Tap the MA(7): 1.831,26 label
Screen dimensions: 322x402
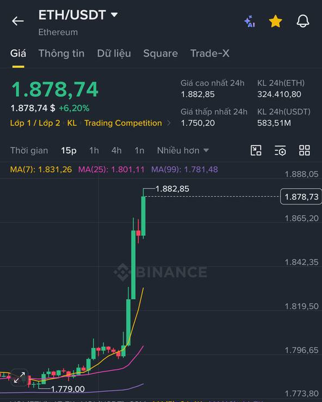pos(41,170)
